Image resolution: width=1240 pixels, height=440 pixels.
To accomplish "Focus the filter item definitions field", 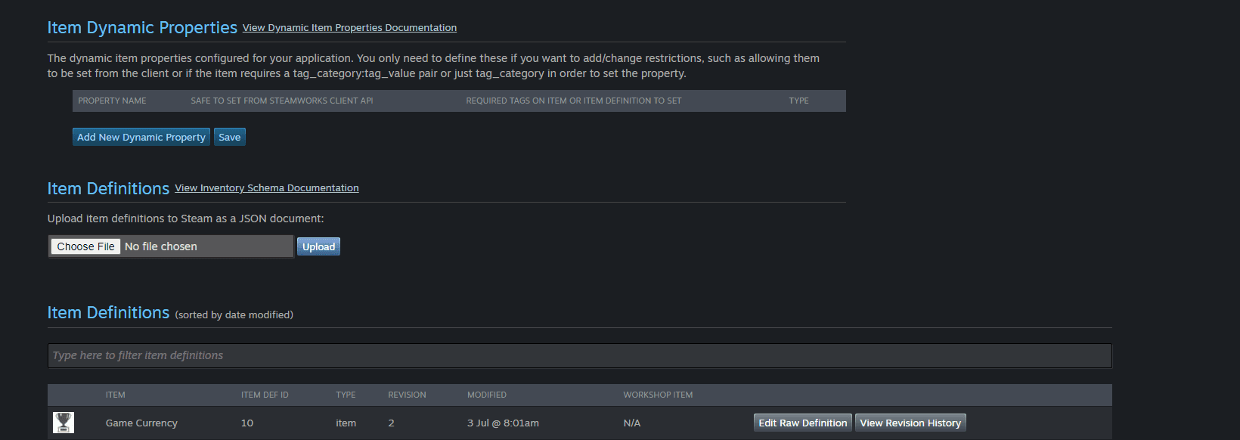I will [579, 355].
